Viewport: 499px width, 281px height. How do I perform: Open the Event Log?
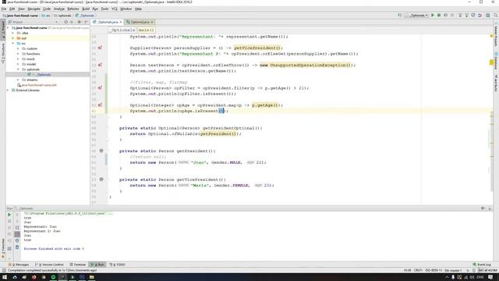(x=482, y=265)
